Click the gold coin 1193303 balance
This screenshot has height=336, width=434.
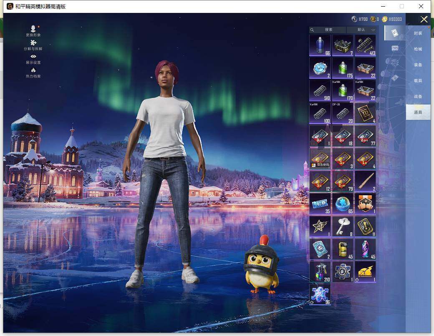pos(392,19)
